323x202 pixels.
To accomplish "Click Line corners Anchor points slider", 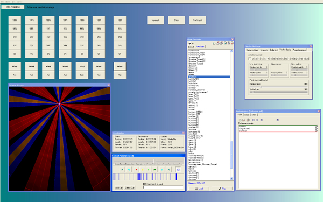I will (x=279, y=75).
